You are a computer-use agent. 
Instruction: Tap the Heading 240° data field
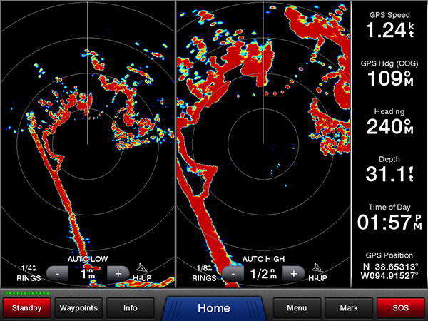click(389, 123)
